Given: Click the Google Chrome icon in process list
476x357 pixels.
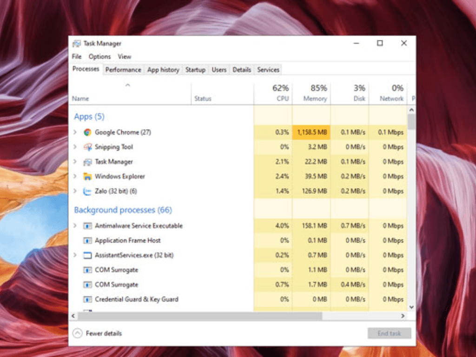Looking at the screenshot, I should tap(87, 132).
